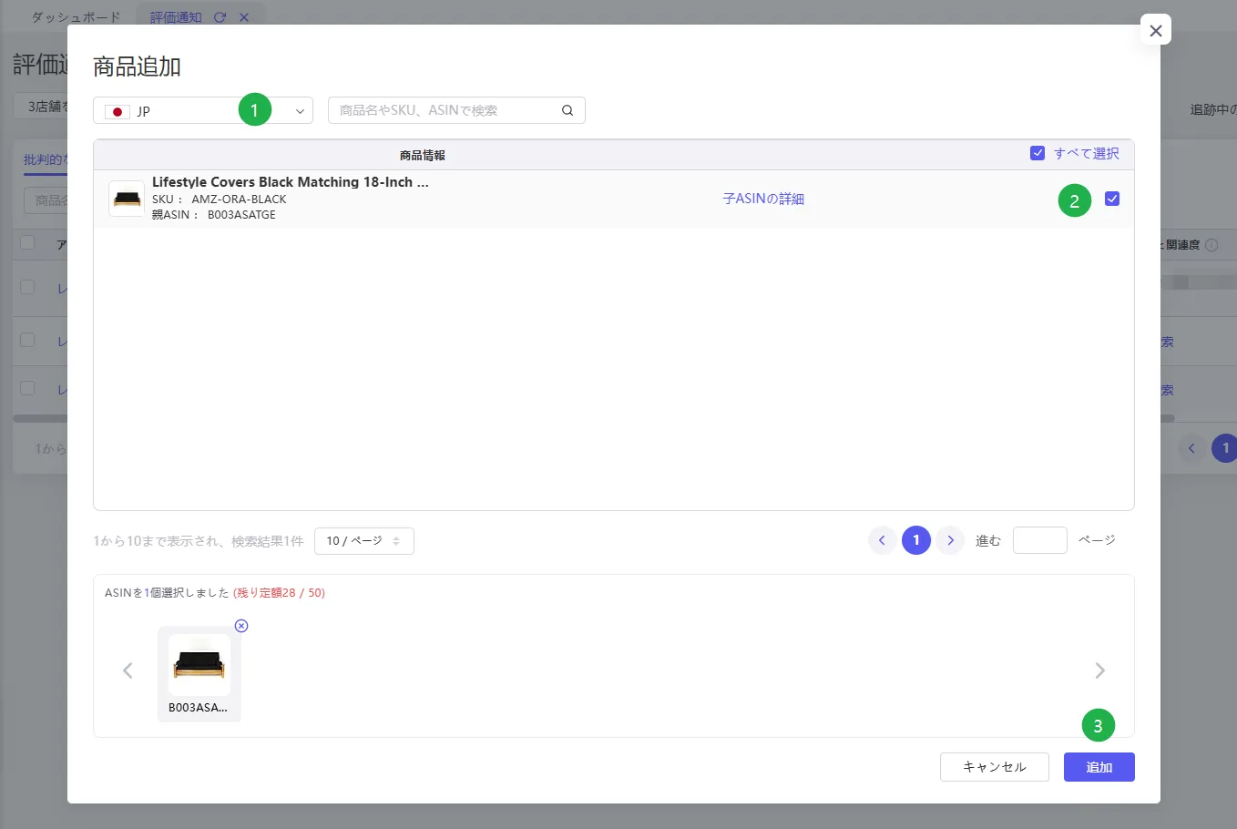Screen dimensions: 1237x829
Task: Click the Lifestyle Covers product thumbnail in list
Action: click(x=127, y=199)
